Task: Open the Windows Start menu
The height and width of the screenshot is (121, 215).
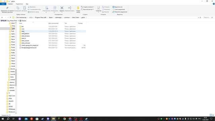Action: coord(3,119)
